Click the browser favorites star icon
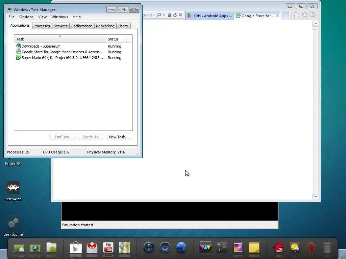The height and width of the screenshot is (259, 346). tap(304, 15)
